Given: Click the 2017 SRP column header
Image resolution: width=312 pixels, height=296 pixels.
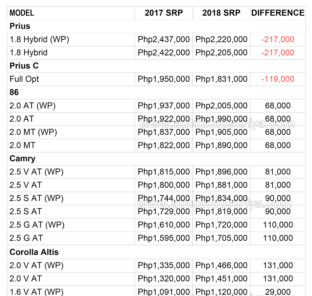Looking at the screenshot, I should 164,13.
